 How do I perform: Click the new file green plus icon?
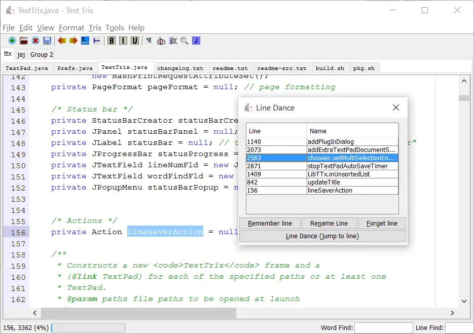pyautogui.click(x=12, y=41)
